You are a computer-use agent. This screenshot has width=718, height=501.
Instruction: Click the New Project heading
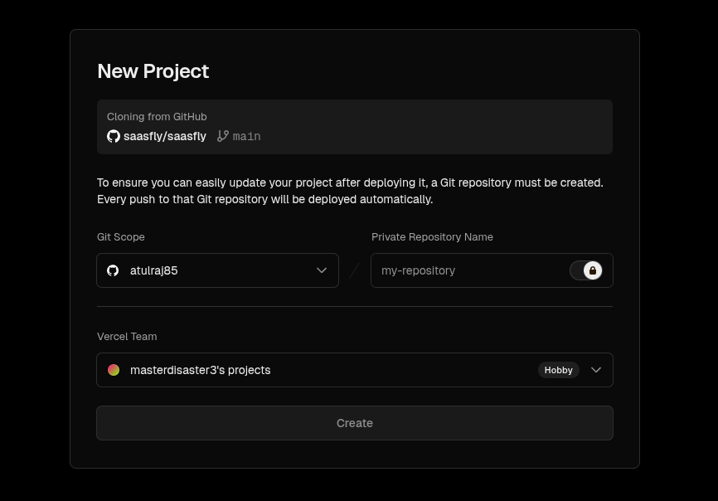[153, 71]
